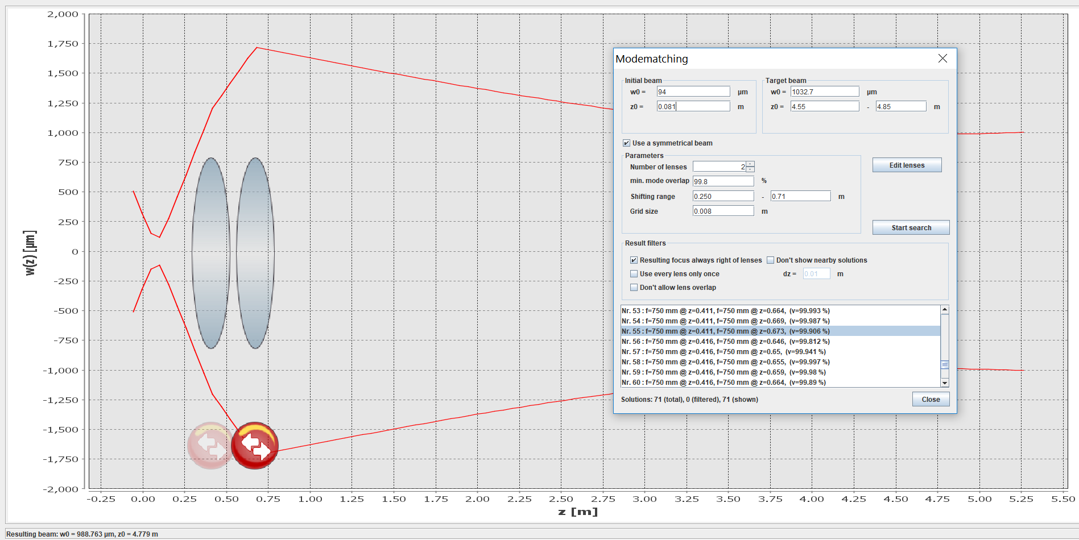The width and height of the screenshot is (1079, 540).
Task: Click the faded lens shift handle icon
Action: (210, 446)
